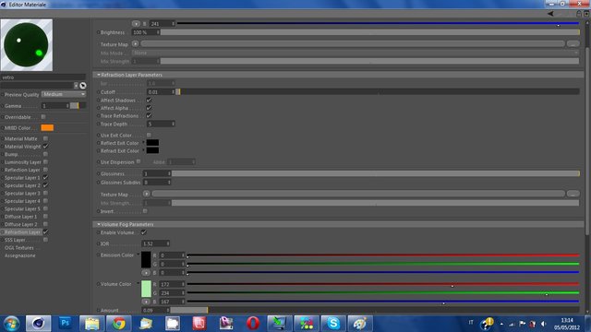
Task: Click the Glossiness slider bar
Action: (376, 173)
